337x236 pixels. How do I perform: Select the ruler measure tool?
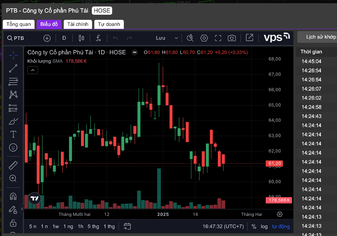(x=13, y=165)
